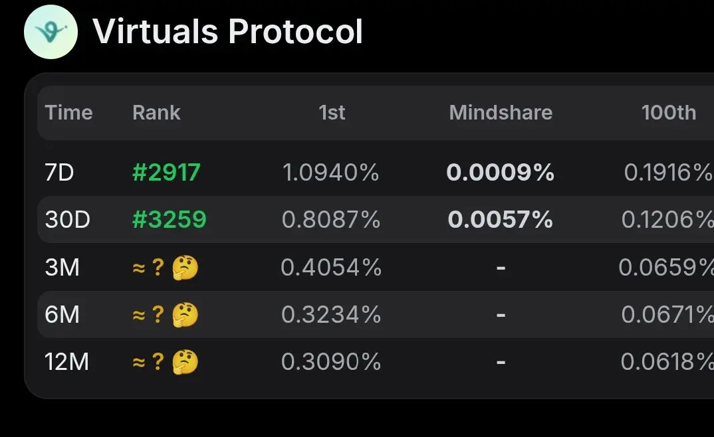The width and height of the screenshot is (714, 437).
Task: Select the 7D time row label
Action: (59, 173)
